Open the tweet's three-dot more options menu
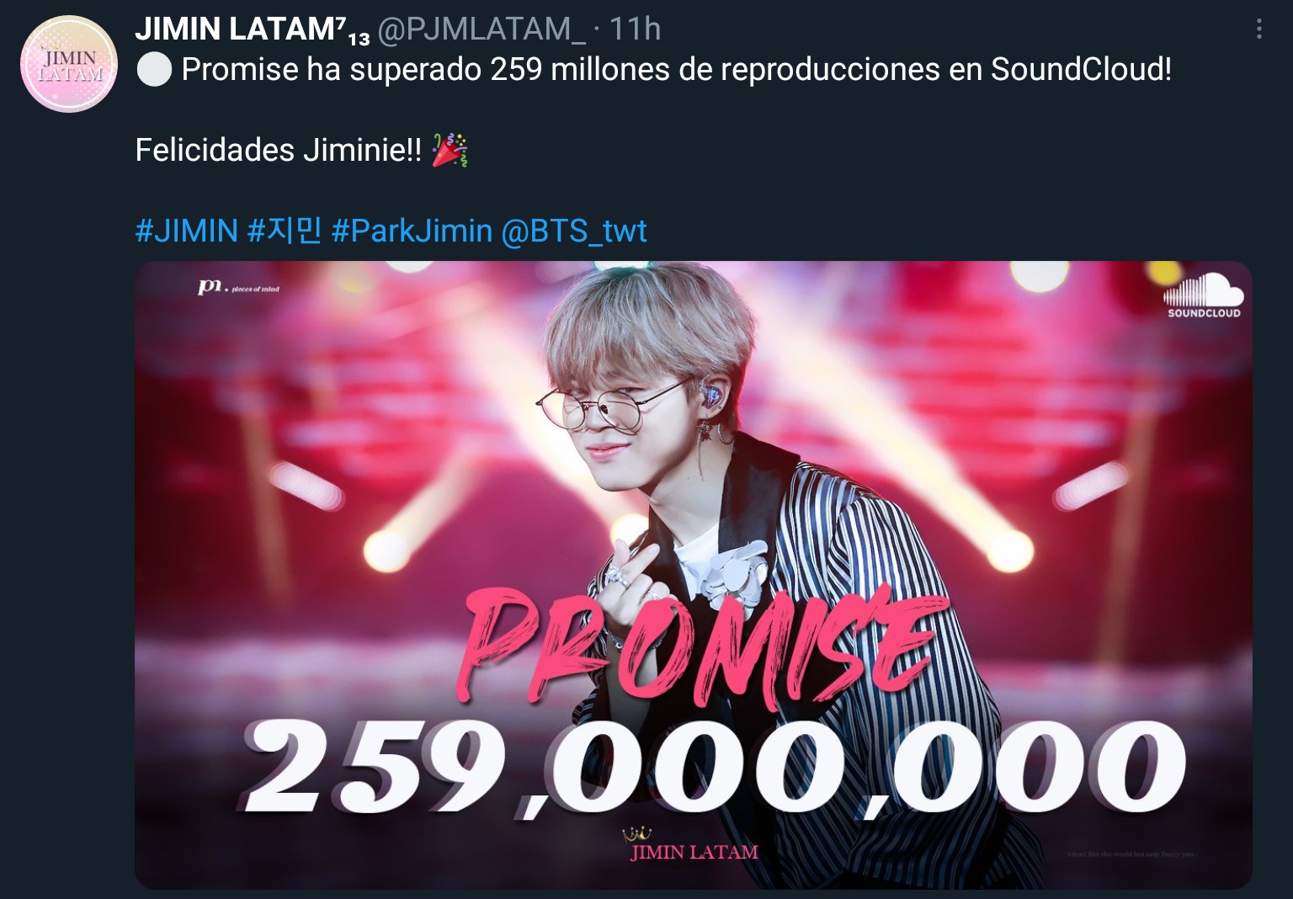This screenshot has height=899, width=1293. [1258, 29]
